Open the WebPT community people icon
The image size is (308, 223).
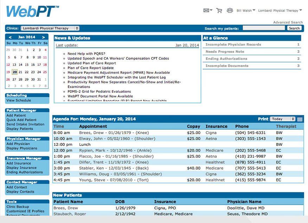pyautogui.click(x=230, y=11)
